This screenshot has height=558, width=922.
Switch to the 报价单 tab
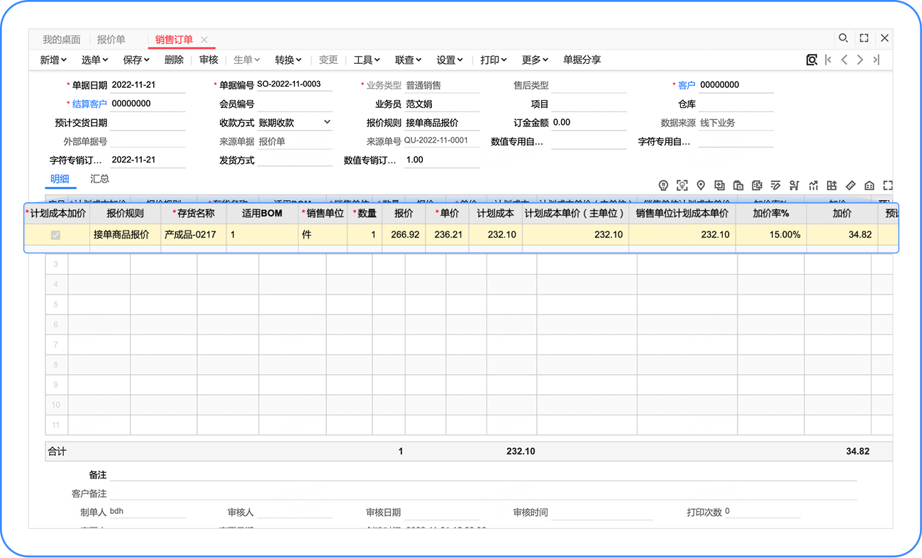point(111,40)
